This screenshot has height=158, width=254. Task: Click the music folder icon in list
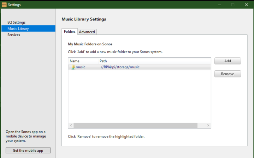coord(73,67)
